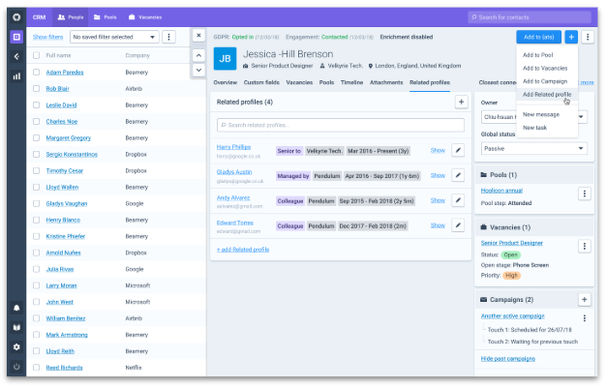Expand the Global status Passive dropdown
This screenshot has width=606, height=388.
point(533,148)
